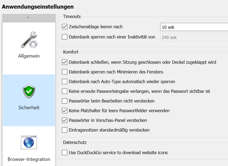Uncheck 'Datenbank schließen, wenn Sitzung geschlossen' option

65,62
